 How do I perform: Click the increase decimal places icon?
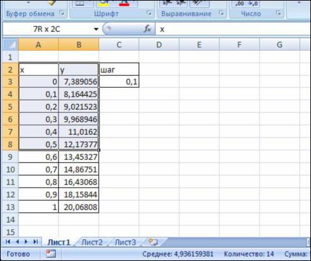[x=239, y=4]
